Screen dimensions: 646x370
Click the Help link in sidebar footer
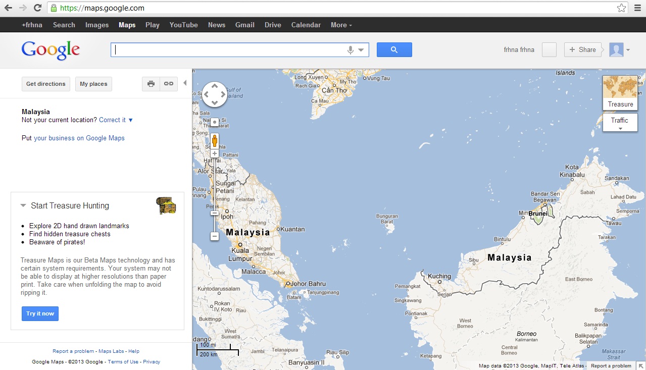pyautogui.click(x=134, y=351)
